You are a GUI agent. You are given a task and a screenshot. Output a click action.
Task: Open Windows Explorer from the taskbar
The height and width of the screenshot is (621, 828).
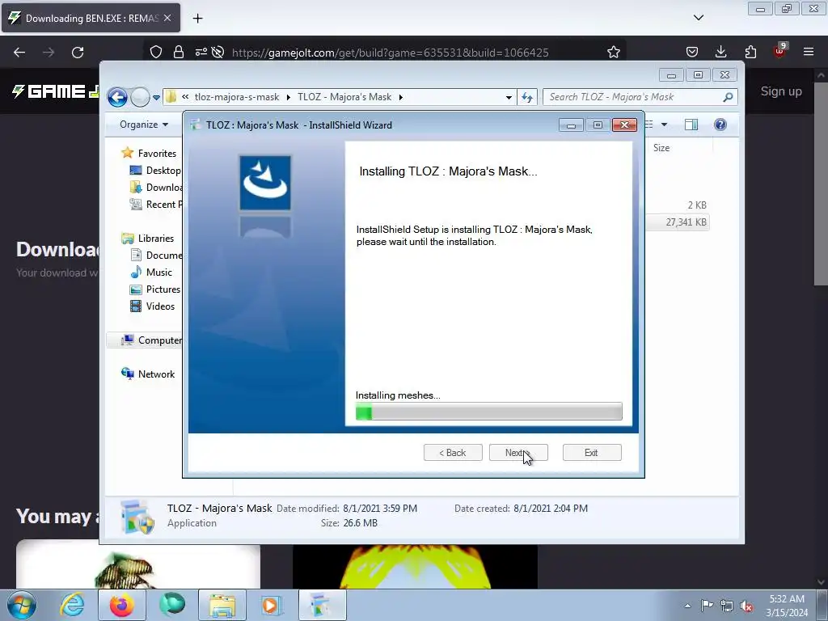[x=222, y=605]
